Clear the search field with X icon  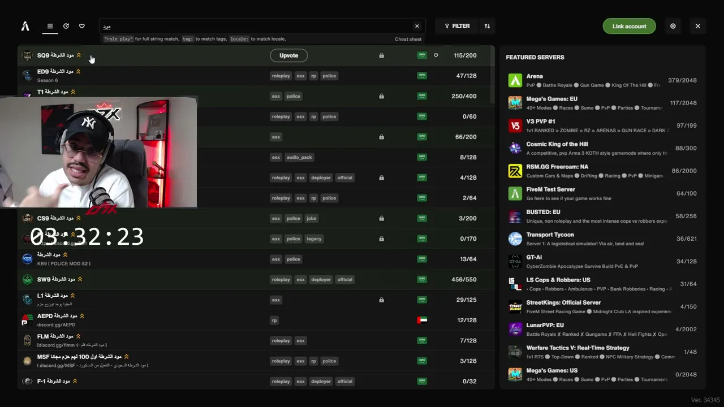point(417,26)
